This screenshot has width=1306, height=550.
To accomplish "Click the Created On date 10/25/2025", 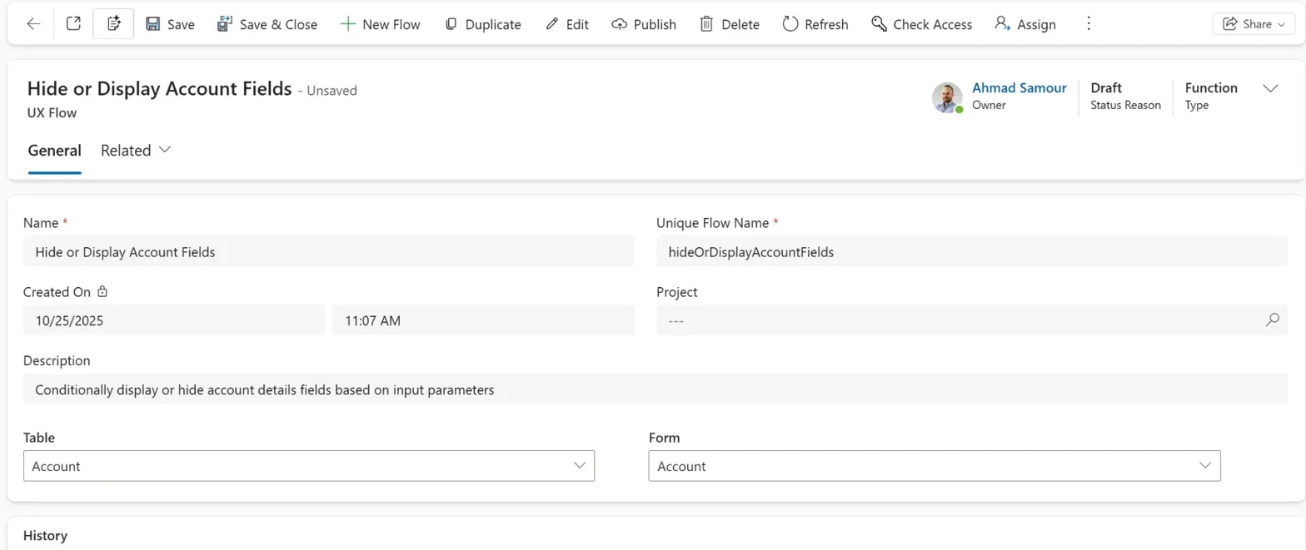I will point(174,320).
